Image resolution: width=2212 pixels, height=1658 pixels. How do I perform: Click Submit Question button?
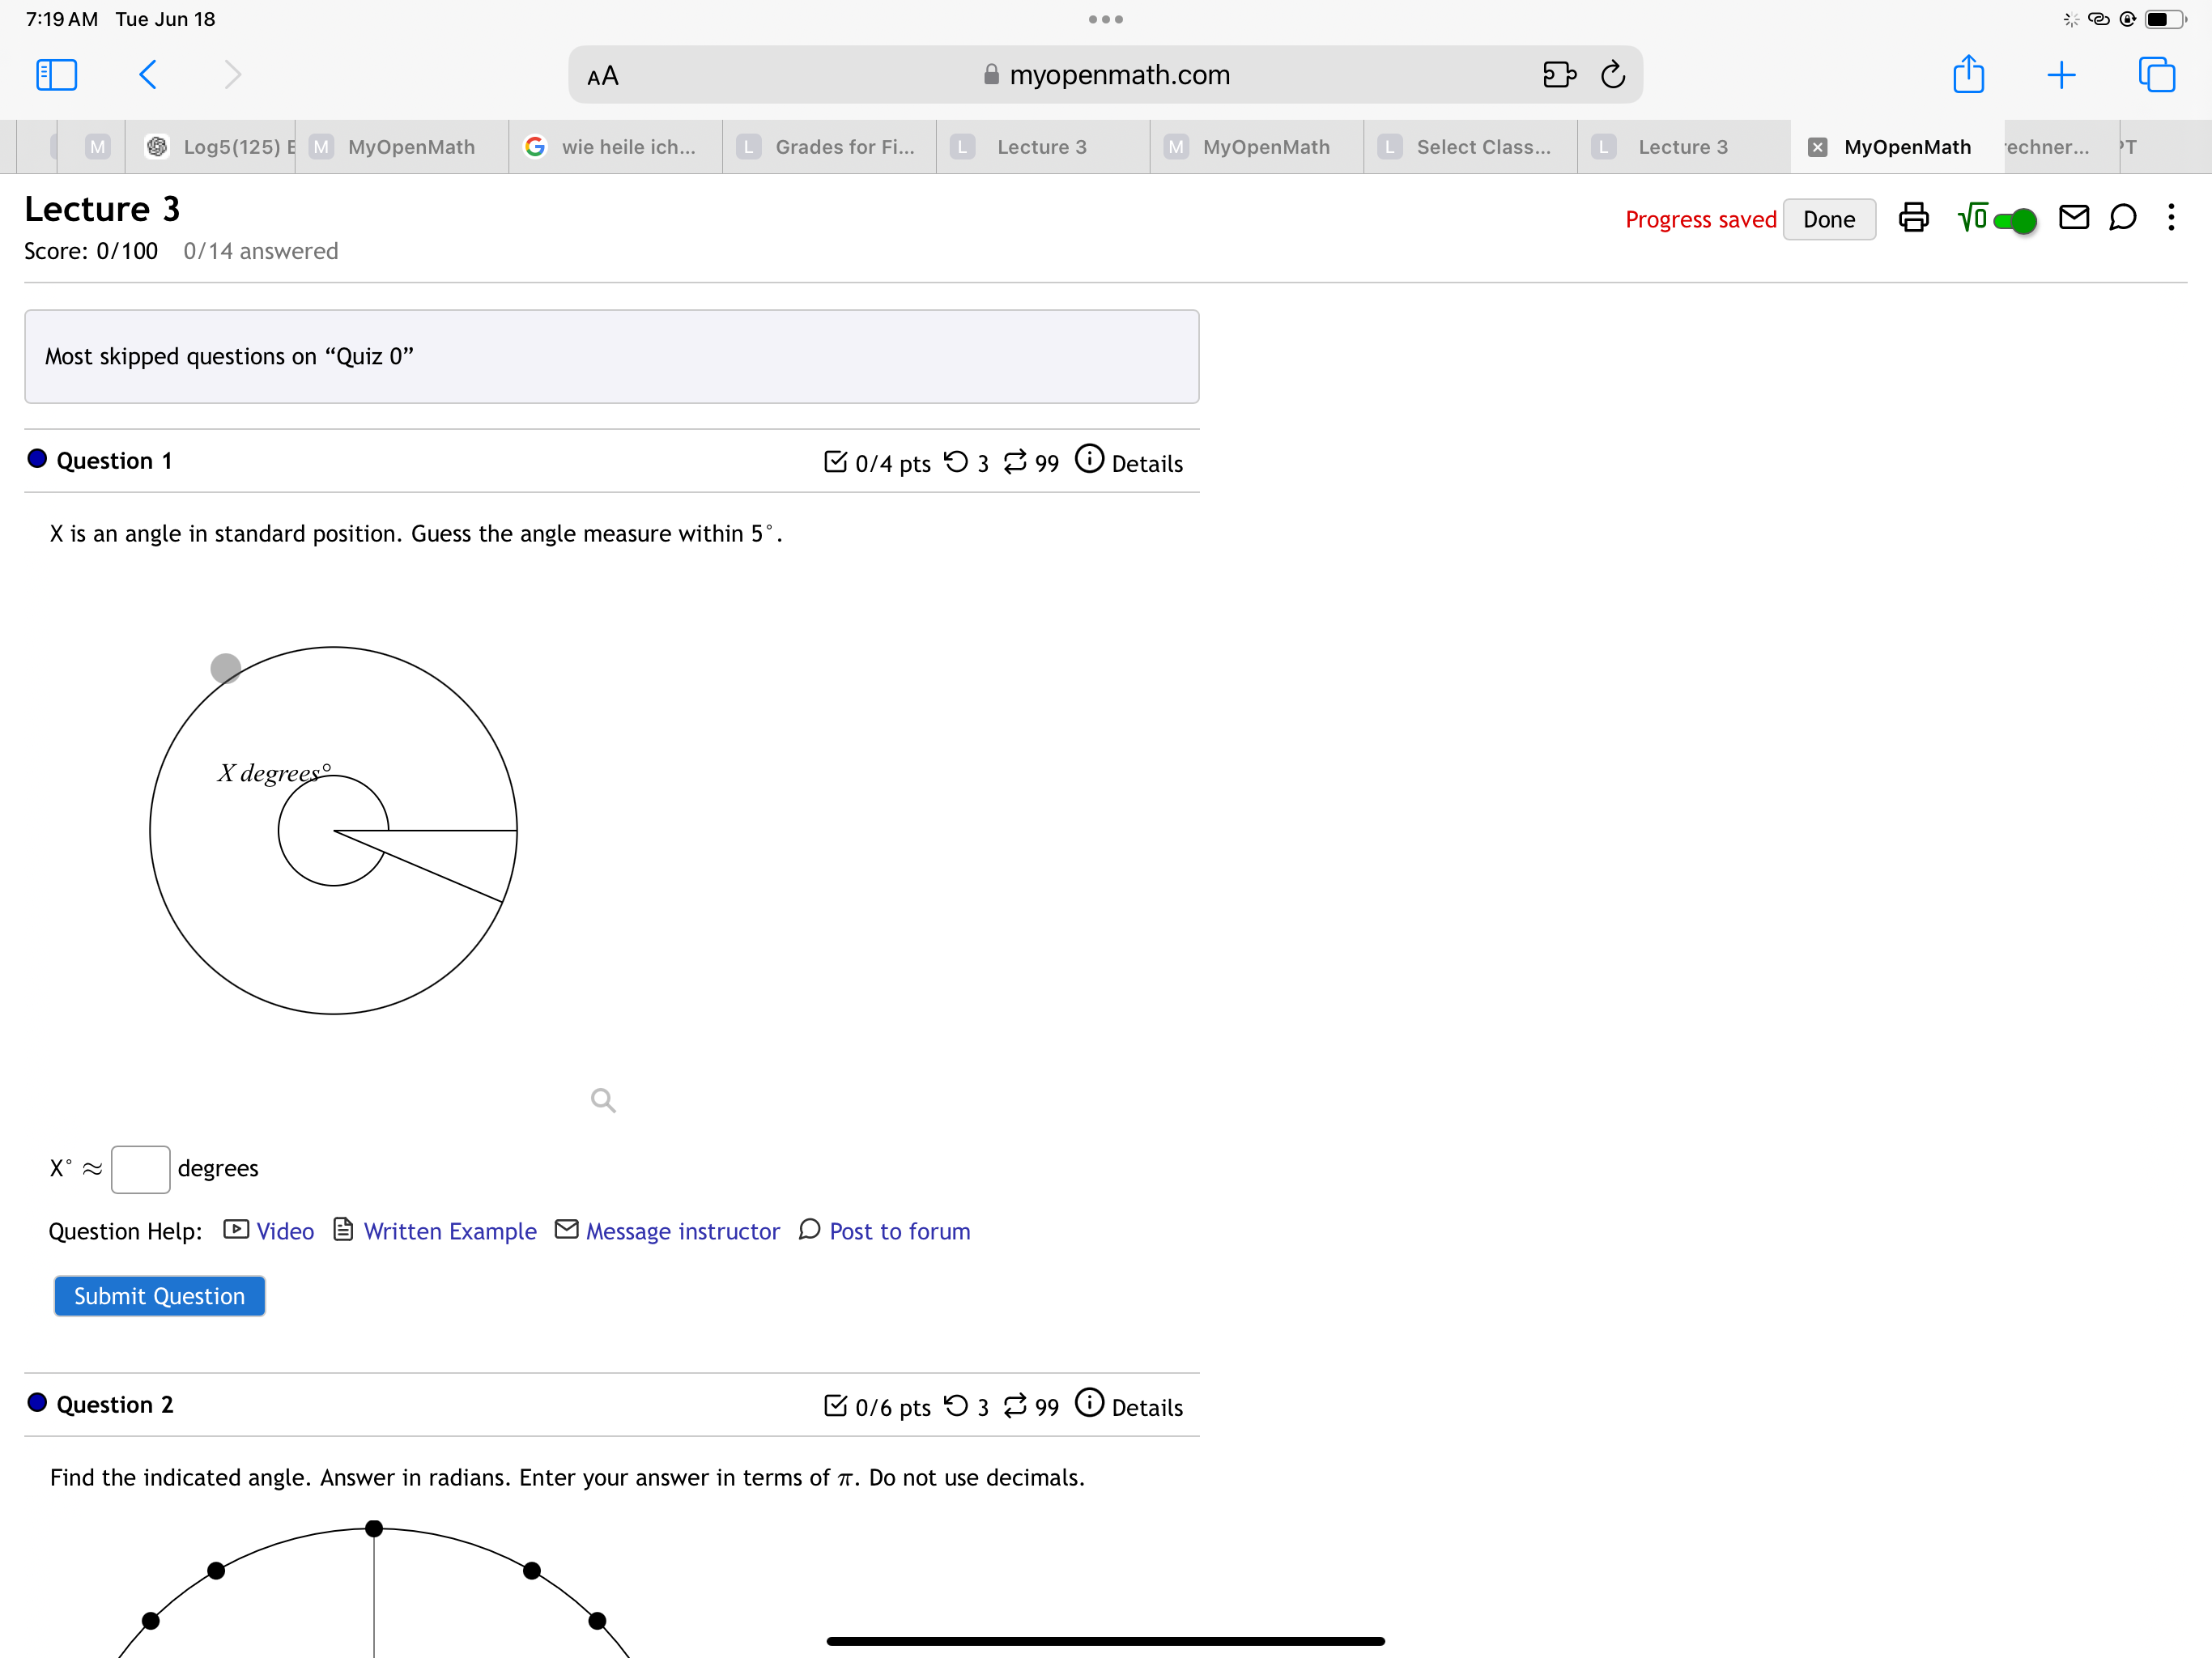point(157,1296)
